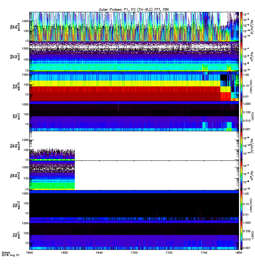Click the '<|nT|>' unit label of thb scm1
Image resolution: width=255 pixels, height=272 pixels.
253,116
